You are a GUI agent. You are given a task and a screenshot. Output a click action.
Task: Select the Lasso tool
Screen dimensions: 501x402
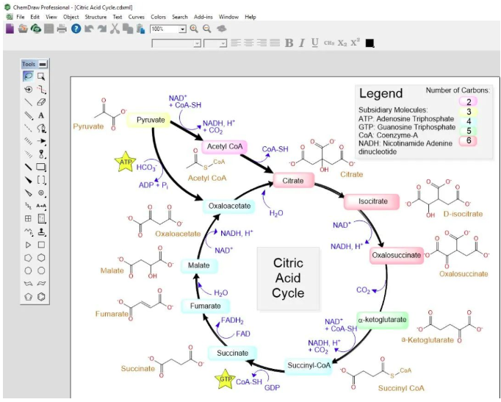[28, 76]
